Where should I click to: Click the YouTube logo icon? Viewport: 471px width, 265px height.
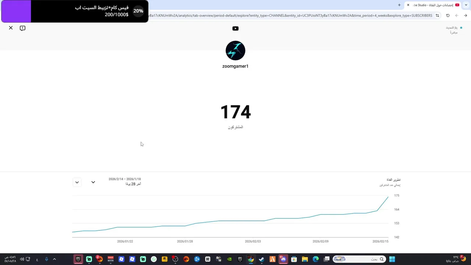point(235,28)
